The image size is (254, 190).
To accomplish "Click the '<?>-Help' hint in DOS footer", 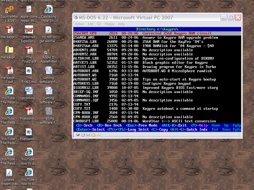I will pos(199,125).
